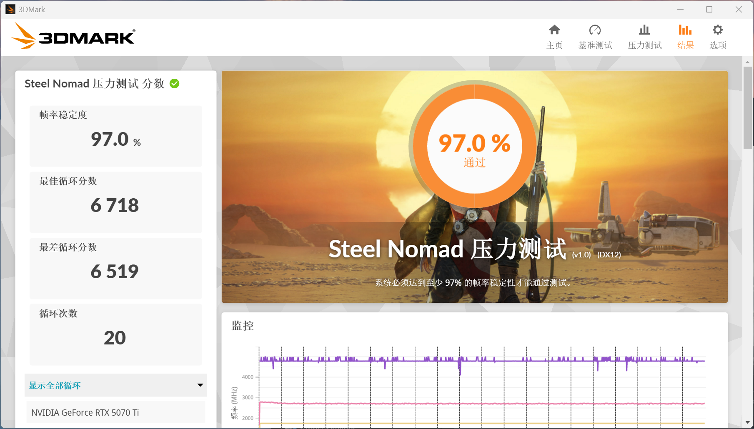This screenshot has height=429, width=754.
Task: Maximize the 3DMark window
Action: pos(709,9)
